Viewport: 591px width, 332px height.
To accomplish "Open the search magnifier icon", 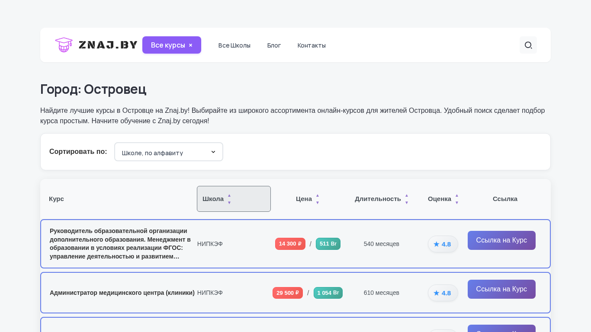I will 528,45.
